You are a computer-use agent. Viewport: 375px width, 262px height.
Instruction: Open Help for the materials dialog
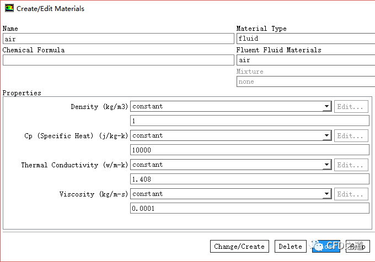358,247
